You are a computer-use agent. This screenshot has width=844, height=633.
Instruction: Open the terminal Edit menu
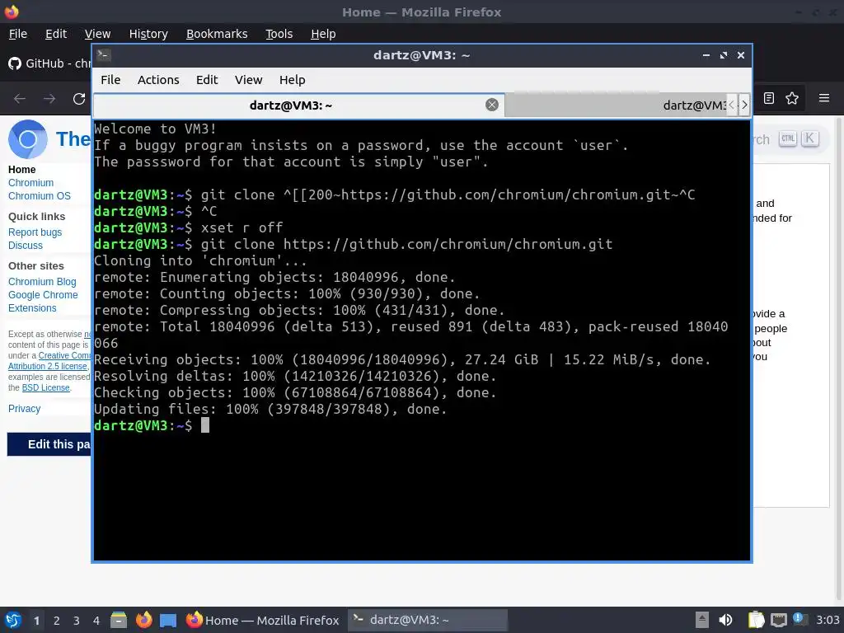point(207,80)
